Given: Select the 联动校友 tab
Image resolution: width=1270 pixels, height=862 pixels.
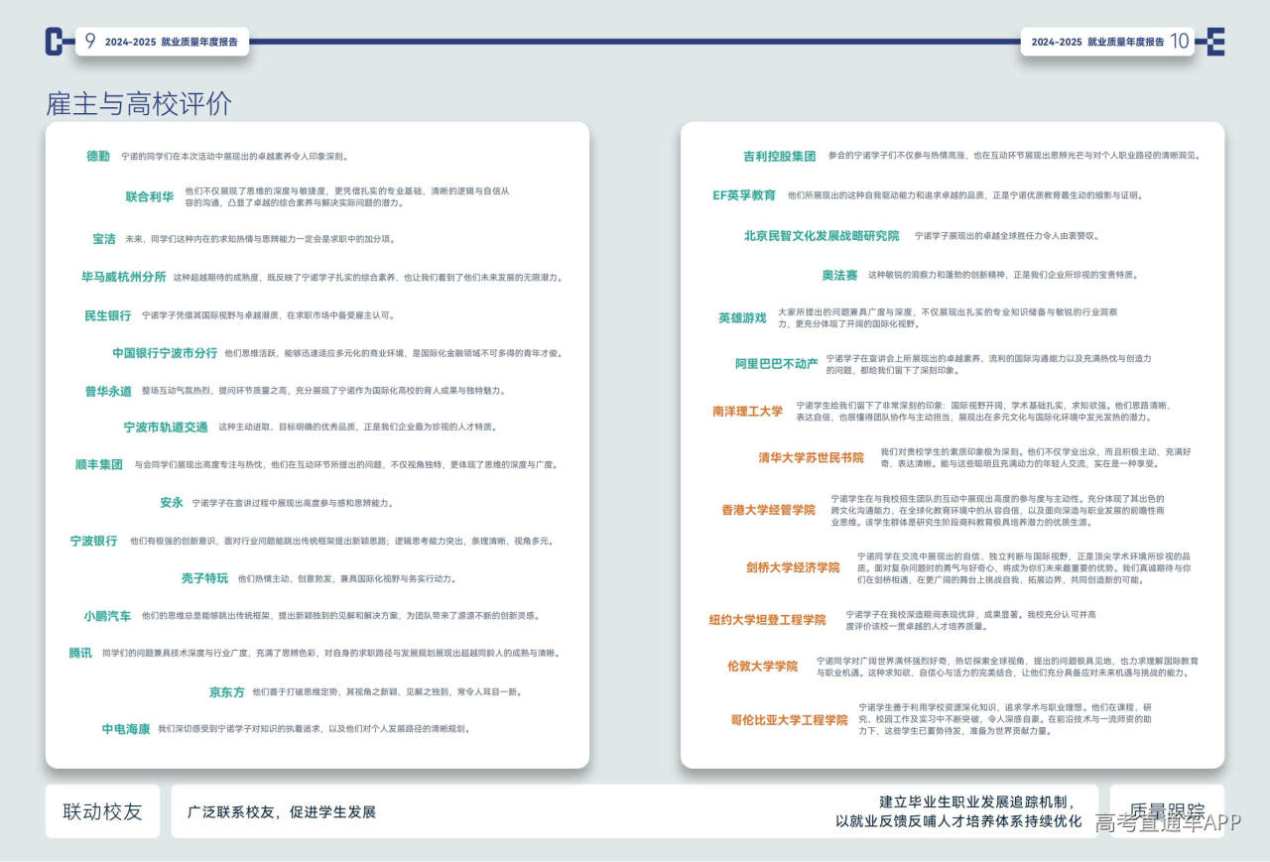Looking at the screenshot, I should click(x=102, y=811).
